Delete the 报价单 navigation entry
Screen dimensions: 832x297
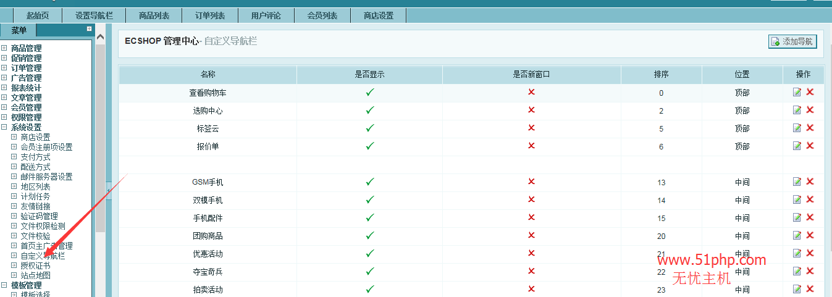click(x=810, y=146)
